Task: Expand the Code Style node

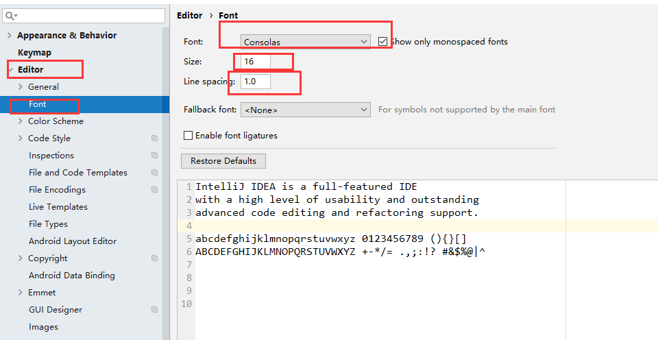Action: click(20, 138)
